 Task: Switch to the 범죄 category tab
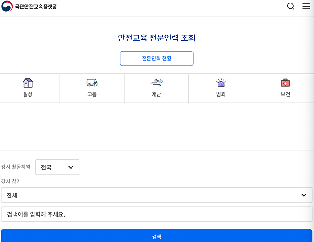(221, 88)
